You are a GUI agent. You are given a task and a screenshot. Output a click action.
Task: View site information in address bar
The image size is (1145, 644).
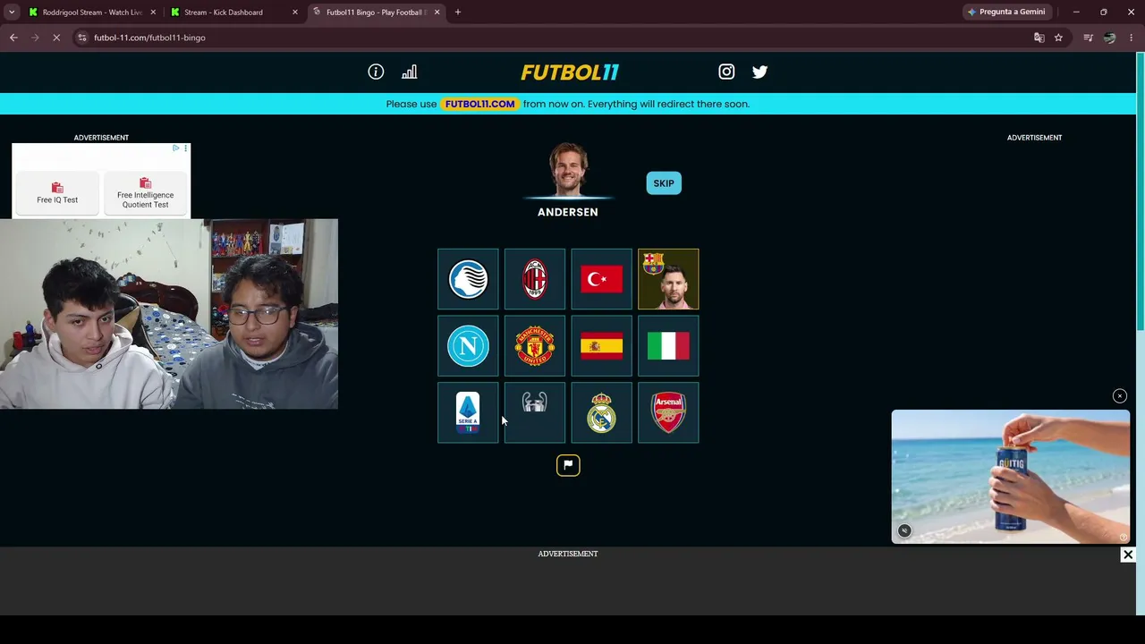tap(82, 38)
